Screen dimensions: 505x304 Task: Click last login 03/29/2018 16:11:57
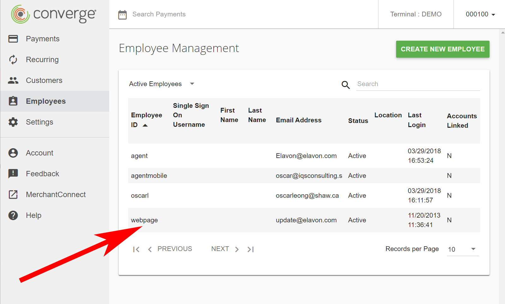[x=424, y=196]
